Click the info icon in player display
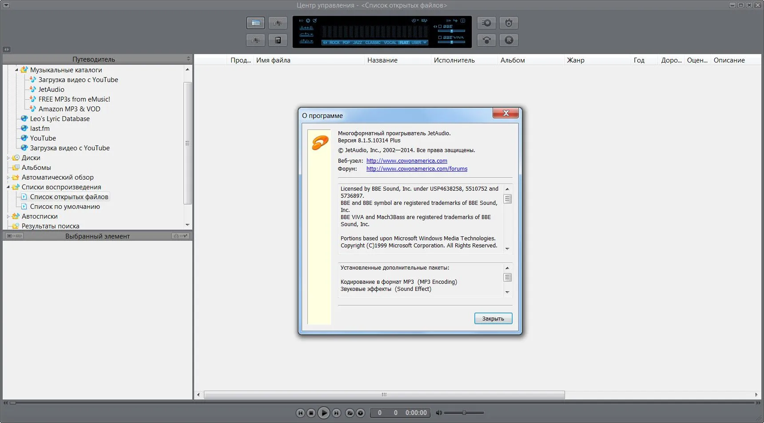 point(463,20)
